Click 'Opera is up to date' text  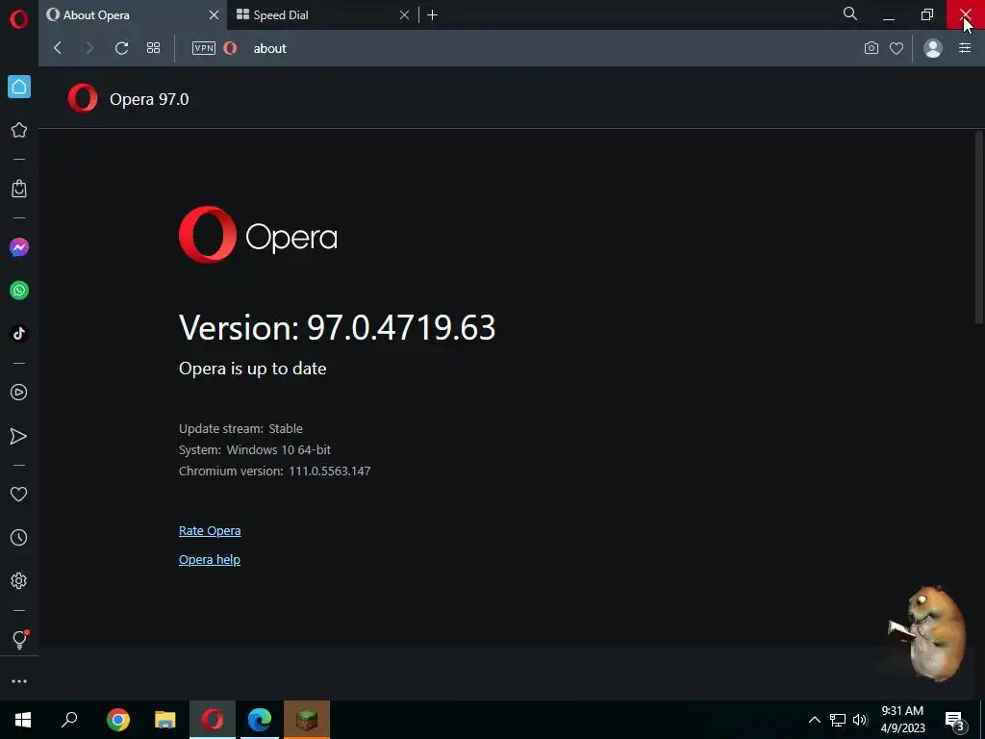click(x=253, y=369)
